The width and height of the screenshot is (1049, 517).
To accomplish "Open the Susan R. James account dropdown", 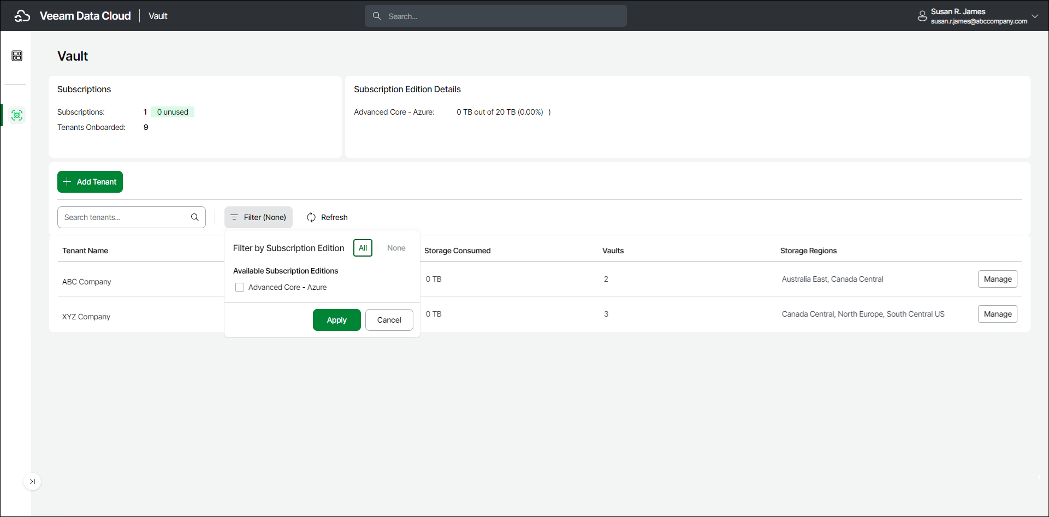I will pyautogui.click(x=1035, y=16).
